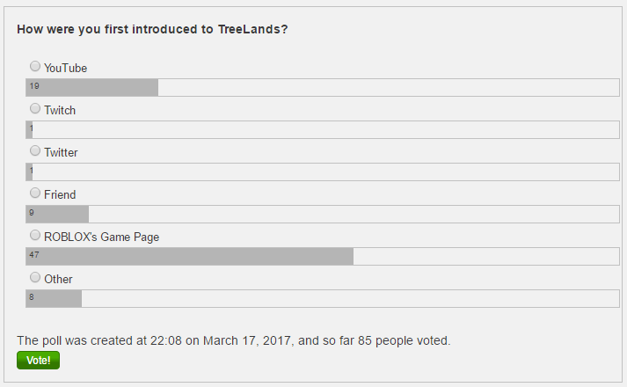Click the Friend result bar showing 9
This screenshot has width=627, height=387.
tap(323, 215)
